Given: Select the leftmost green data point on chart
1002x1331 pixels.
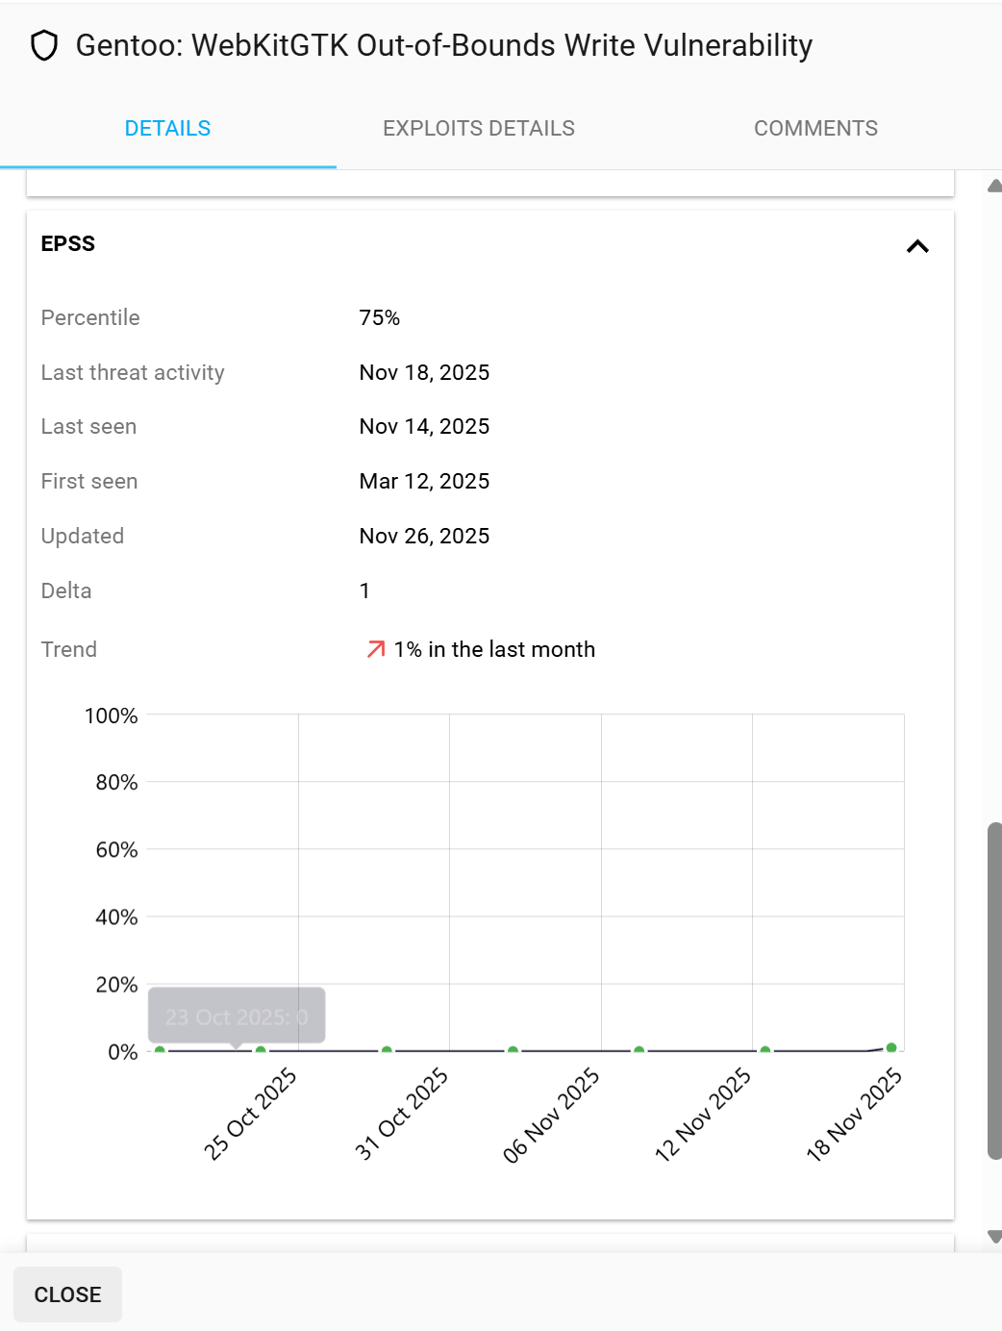Looking at the screenshot, I should (160, 1050).
